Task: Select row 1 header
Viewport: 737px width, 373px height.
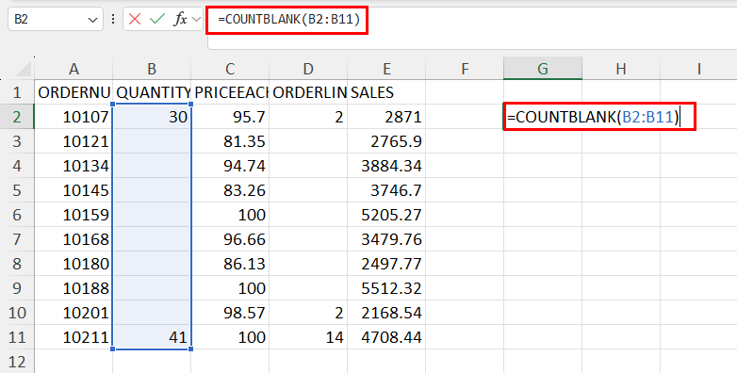Action: tap(17, 92)
